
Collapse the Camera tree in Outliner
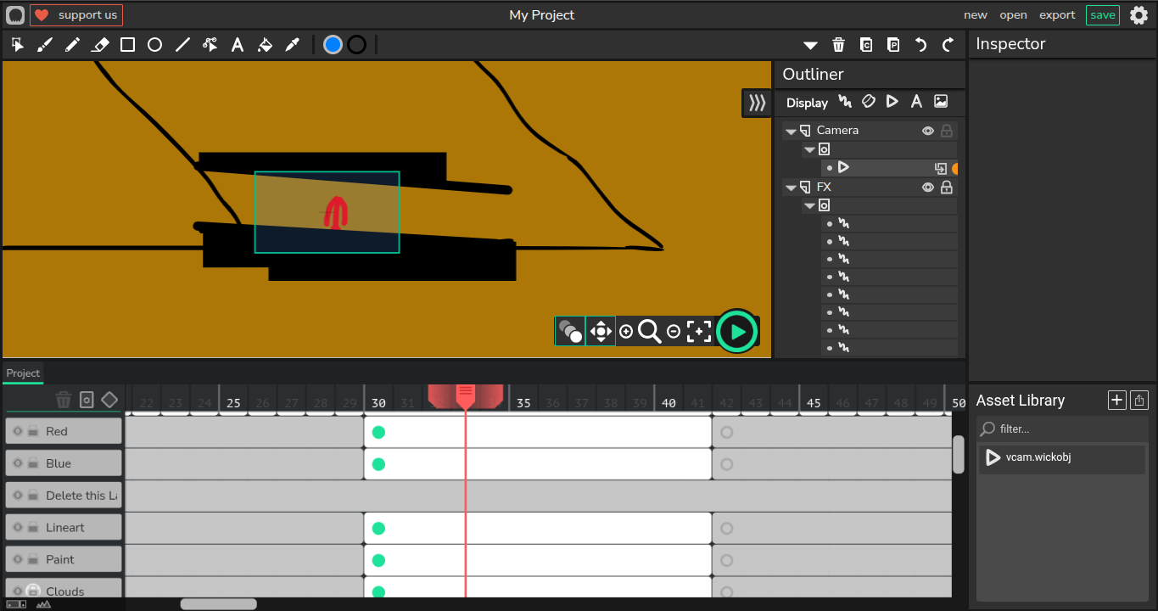pos(791,132)
